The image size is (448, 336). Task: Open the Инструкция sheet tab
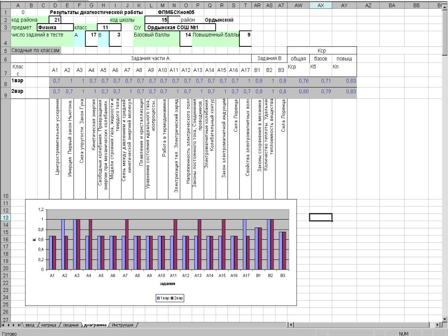(122, 325)
